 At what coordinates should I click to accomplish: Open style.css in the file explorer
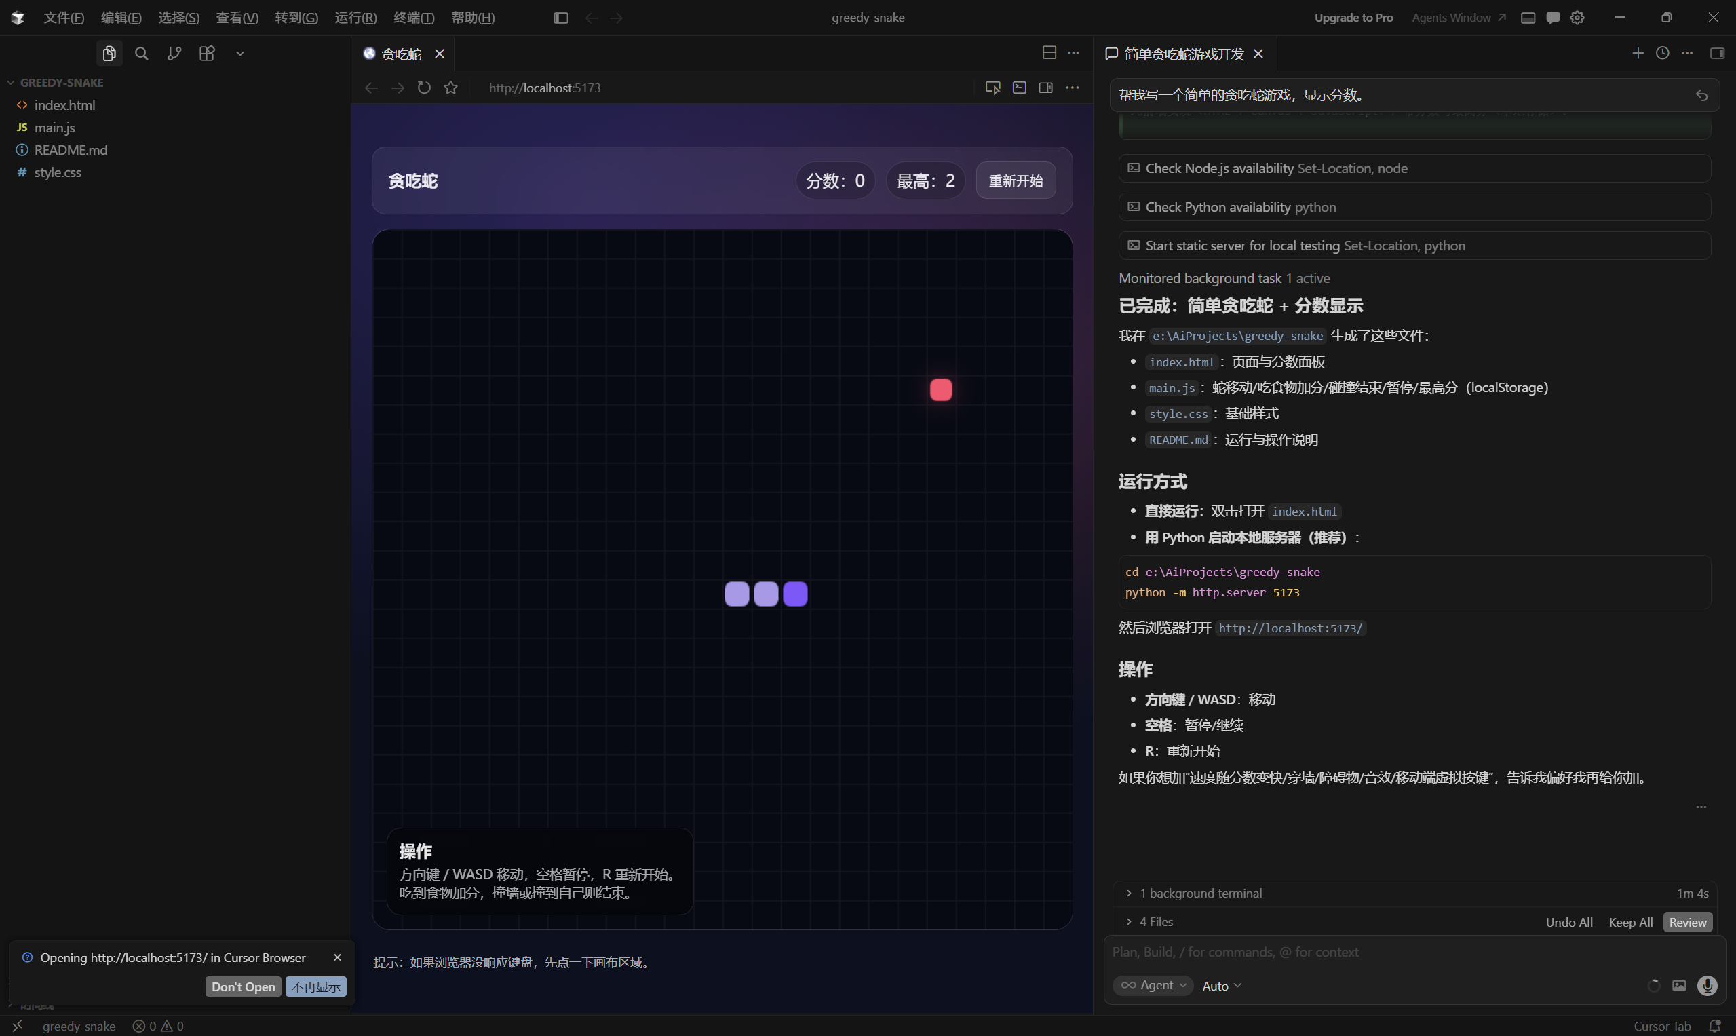[x=58, y=172]
